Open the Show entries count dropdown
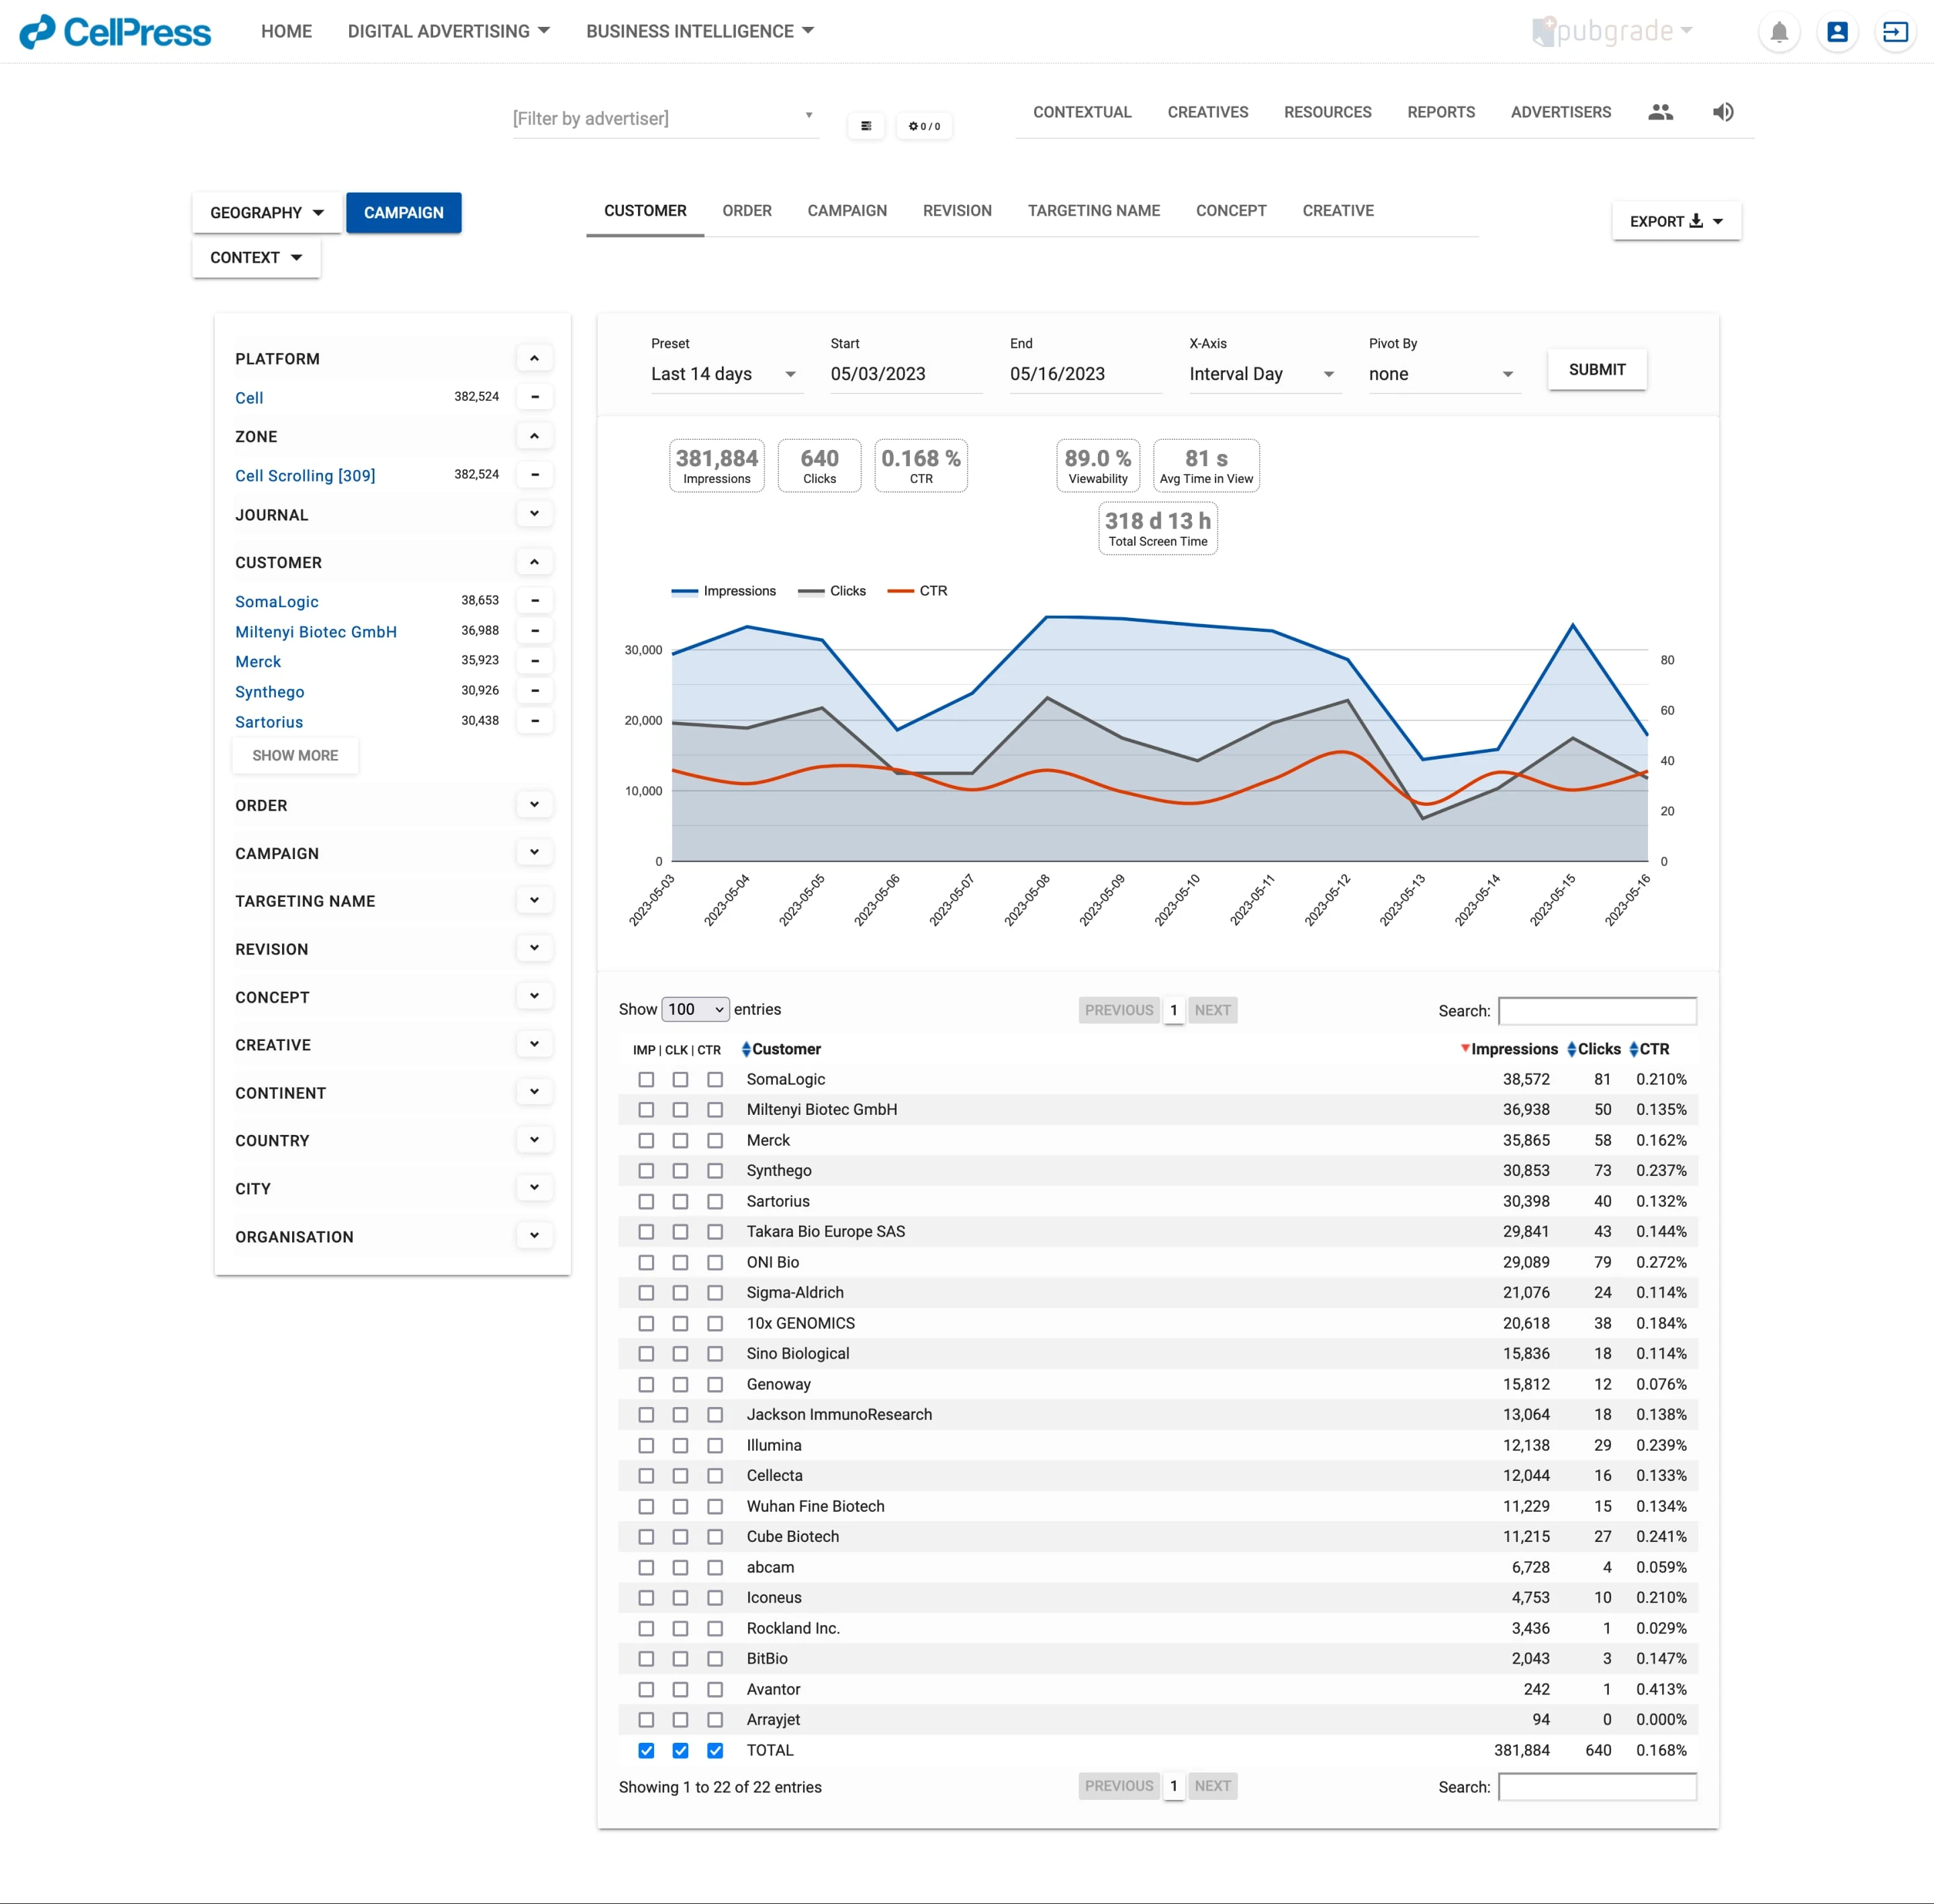This screenshot has height=1904, width=1934. tap(695, 1010)
